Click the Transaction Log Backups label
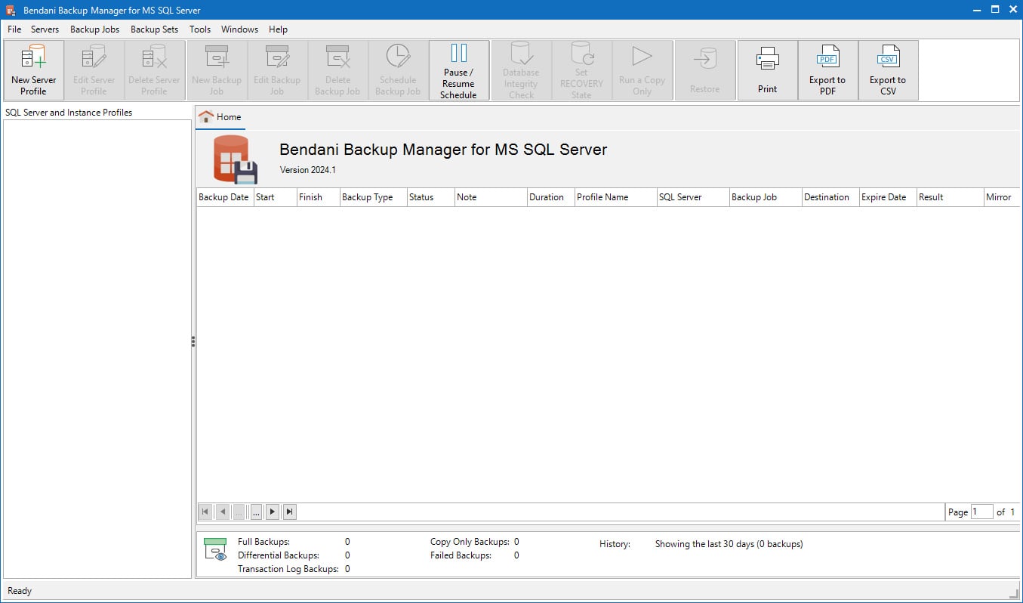The height and width of the screenshot is (603, 1023). pos(288,569)
